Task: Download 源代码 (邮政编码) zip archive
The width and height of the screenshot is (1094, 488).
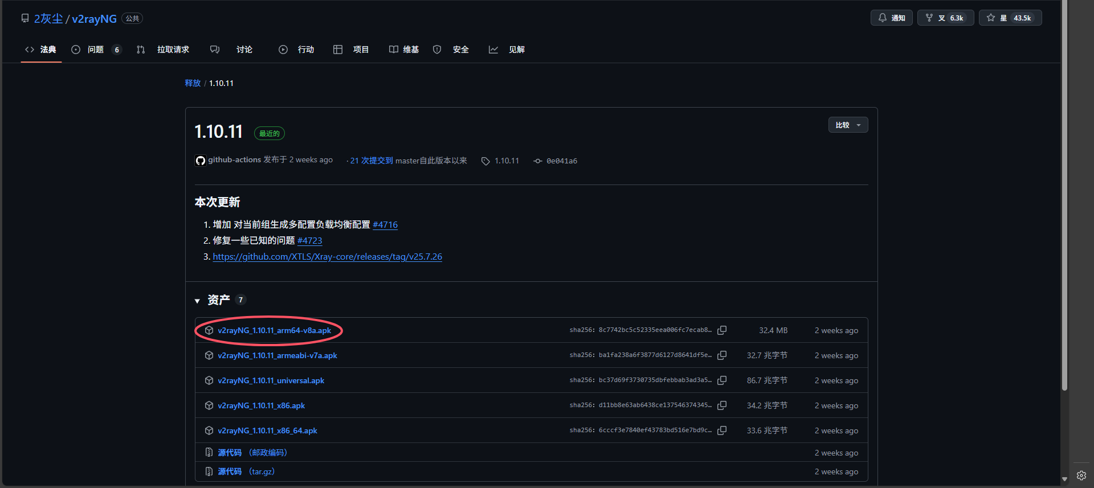Action: click(x=252, y=453)
